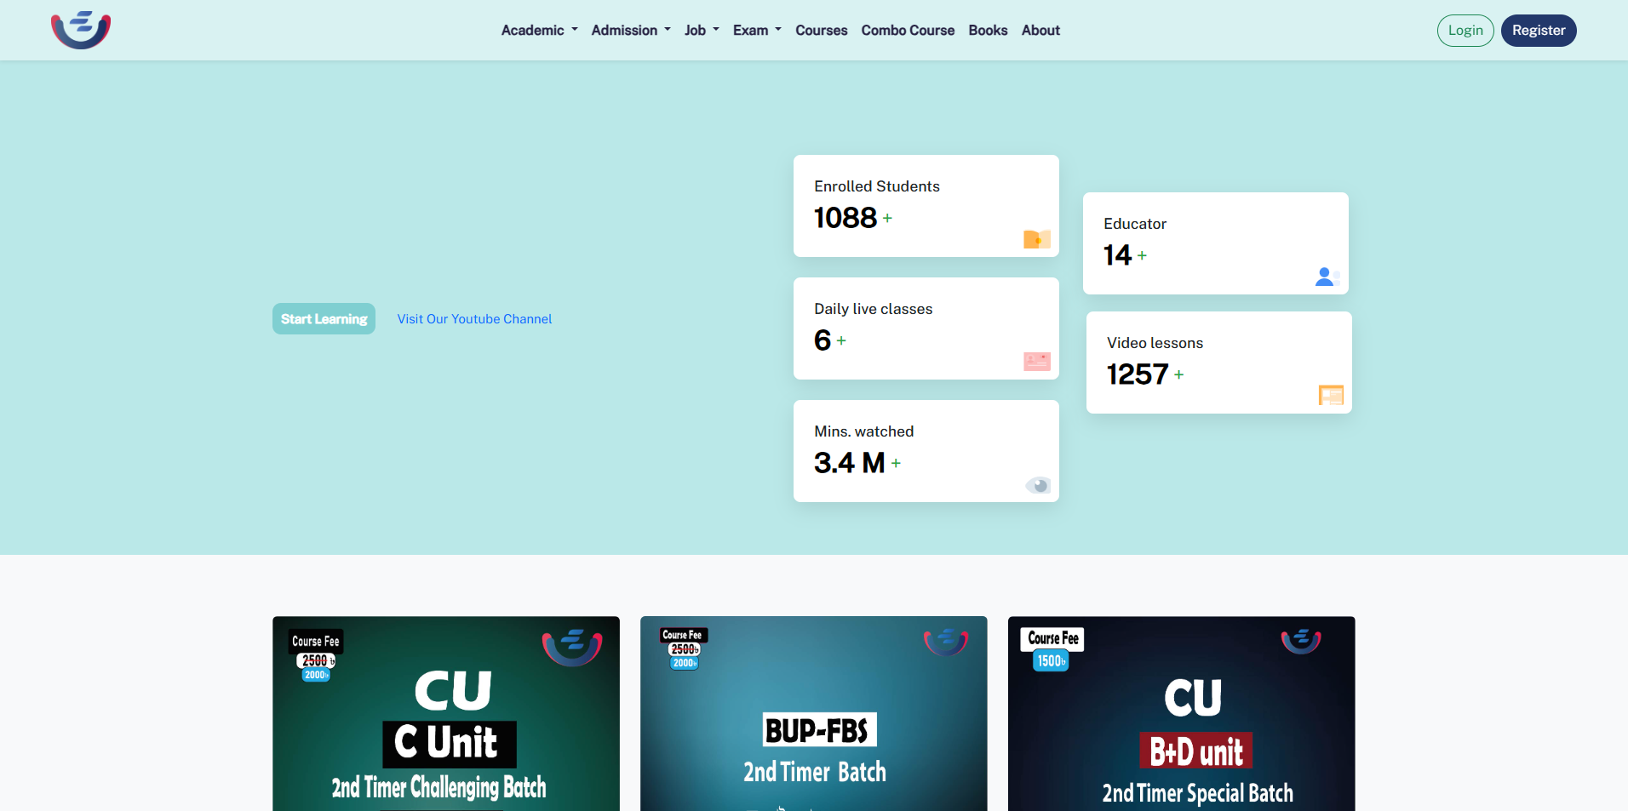Click the Course Fee badge on CU C Unit thumbnail
1628x811 pixels.
(x=316, y=642)
